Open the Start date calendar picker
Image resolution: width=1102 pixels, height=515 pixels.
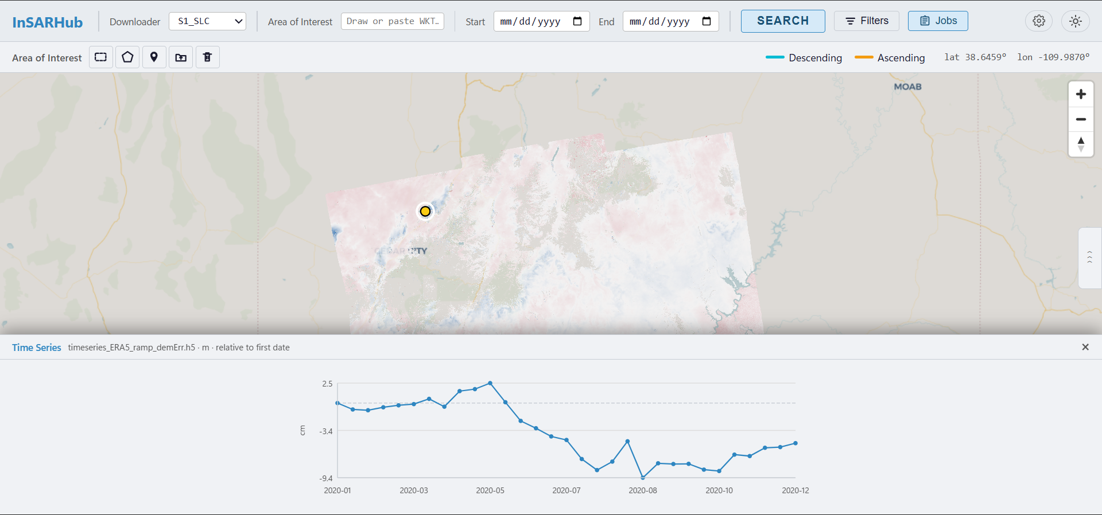point(577,21)
